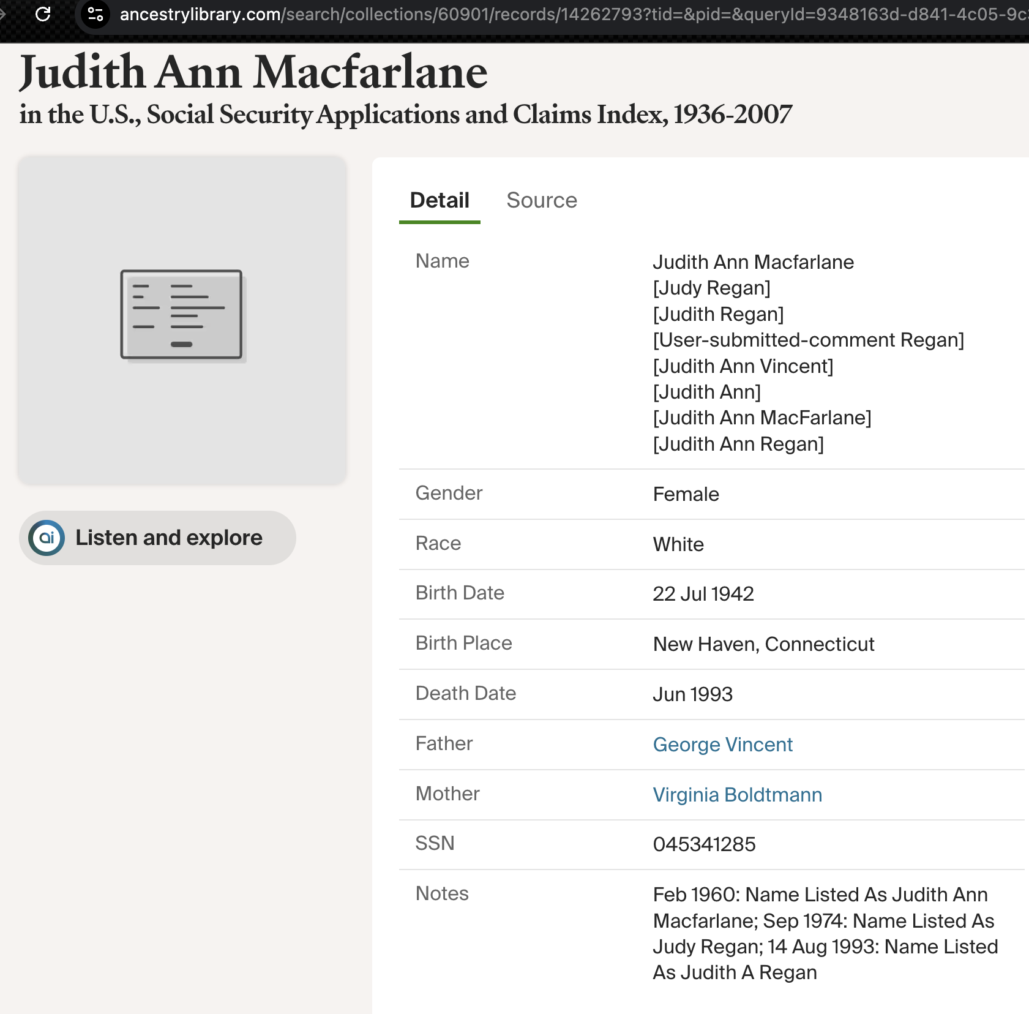This screenshot has height=1014, width=1029.
Task: Click the Gender value Female
Action: [x=686, y=494]
